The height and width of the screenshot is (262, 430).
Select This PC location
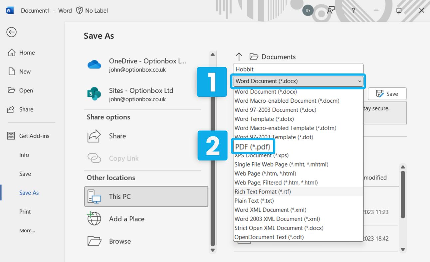click(x=146, y=196)
